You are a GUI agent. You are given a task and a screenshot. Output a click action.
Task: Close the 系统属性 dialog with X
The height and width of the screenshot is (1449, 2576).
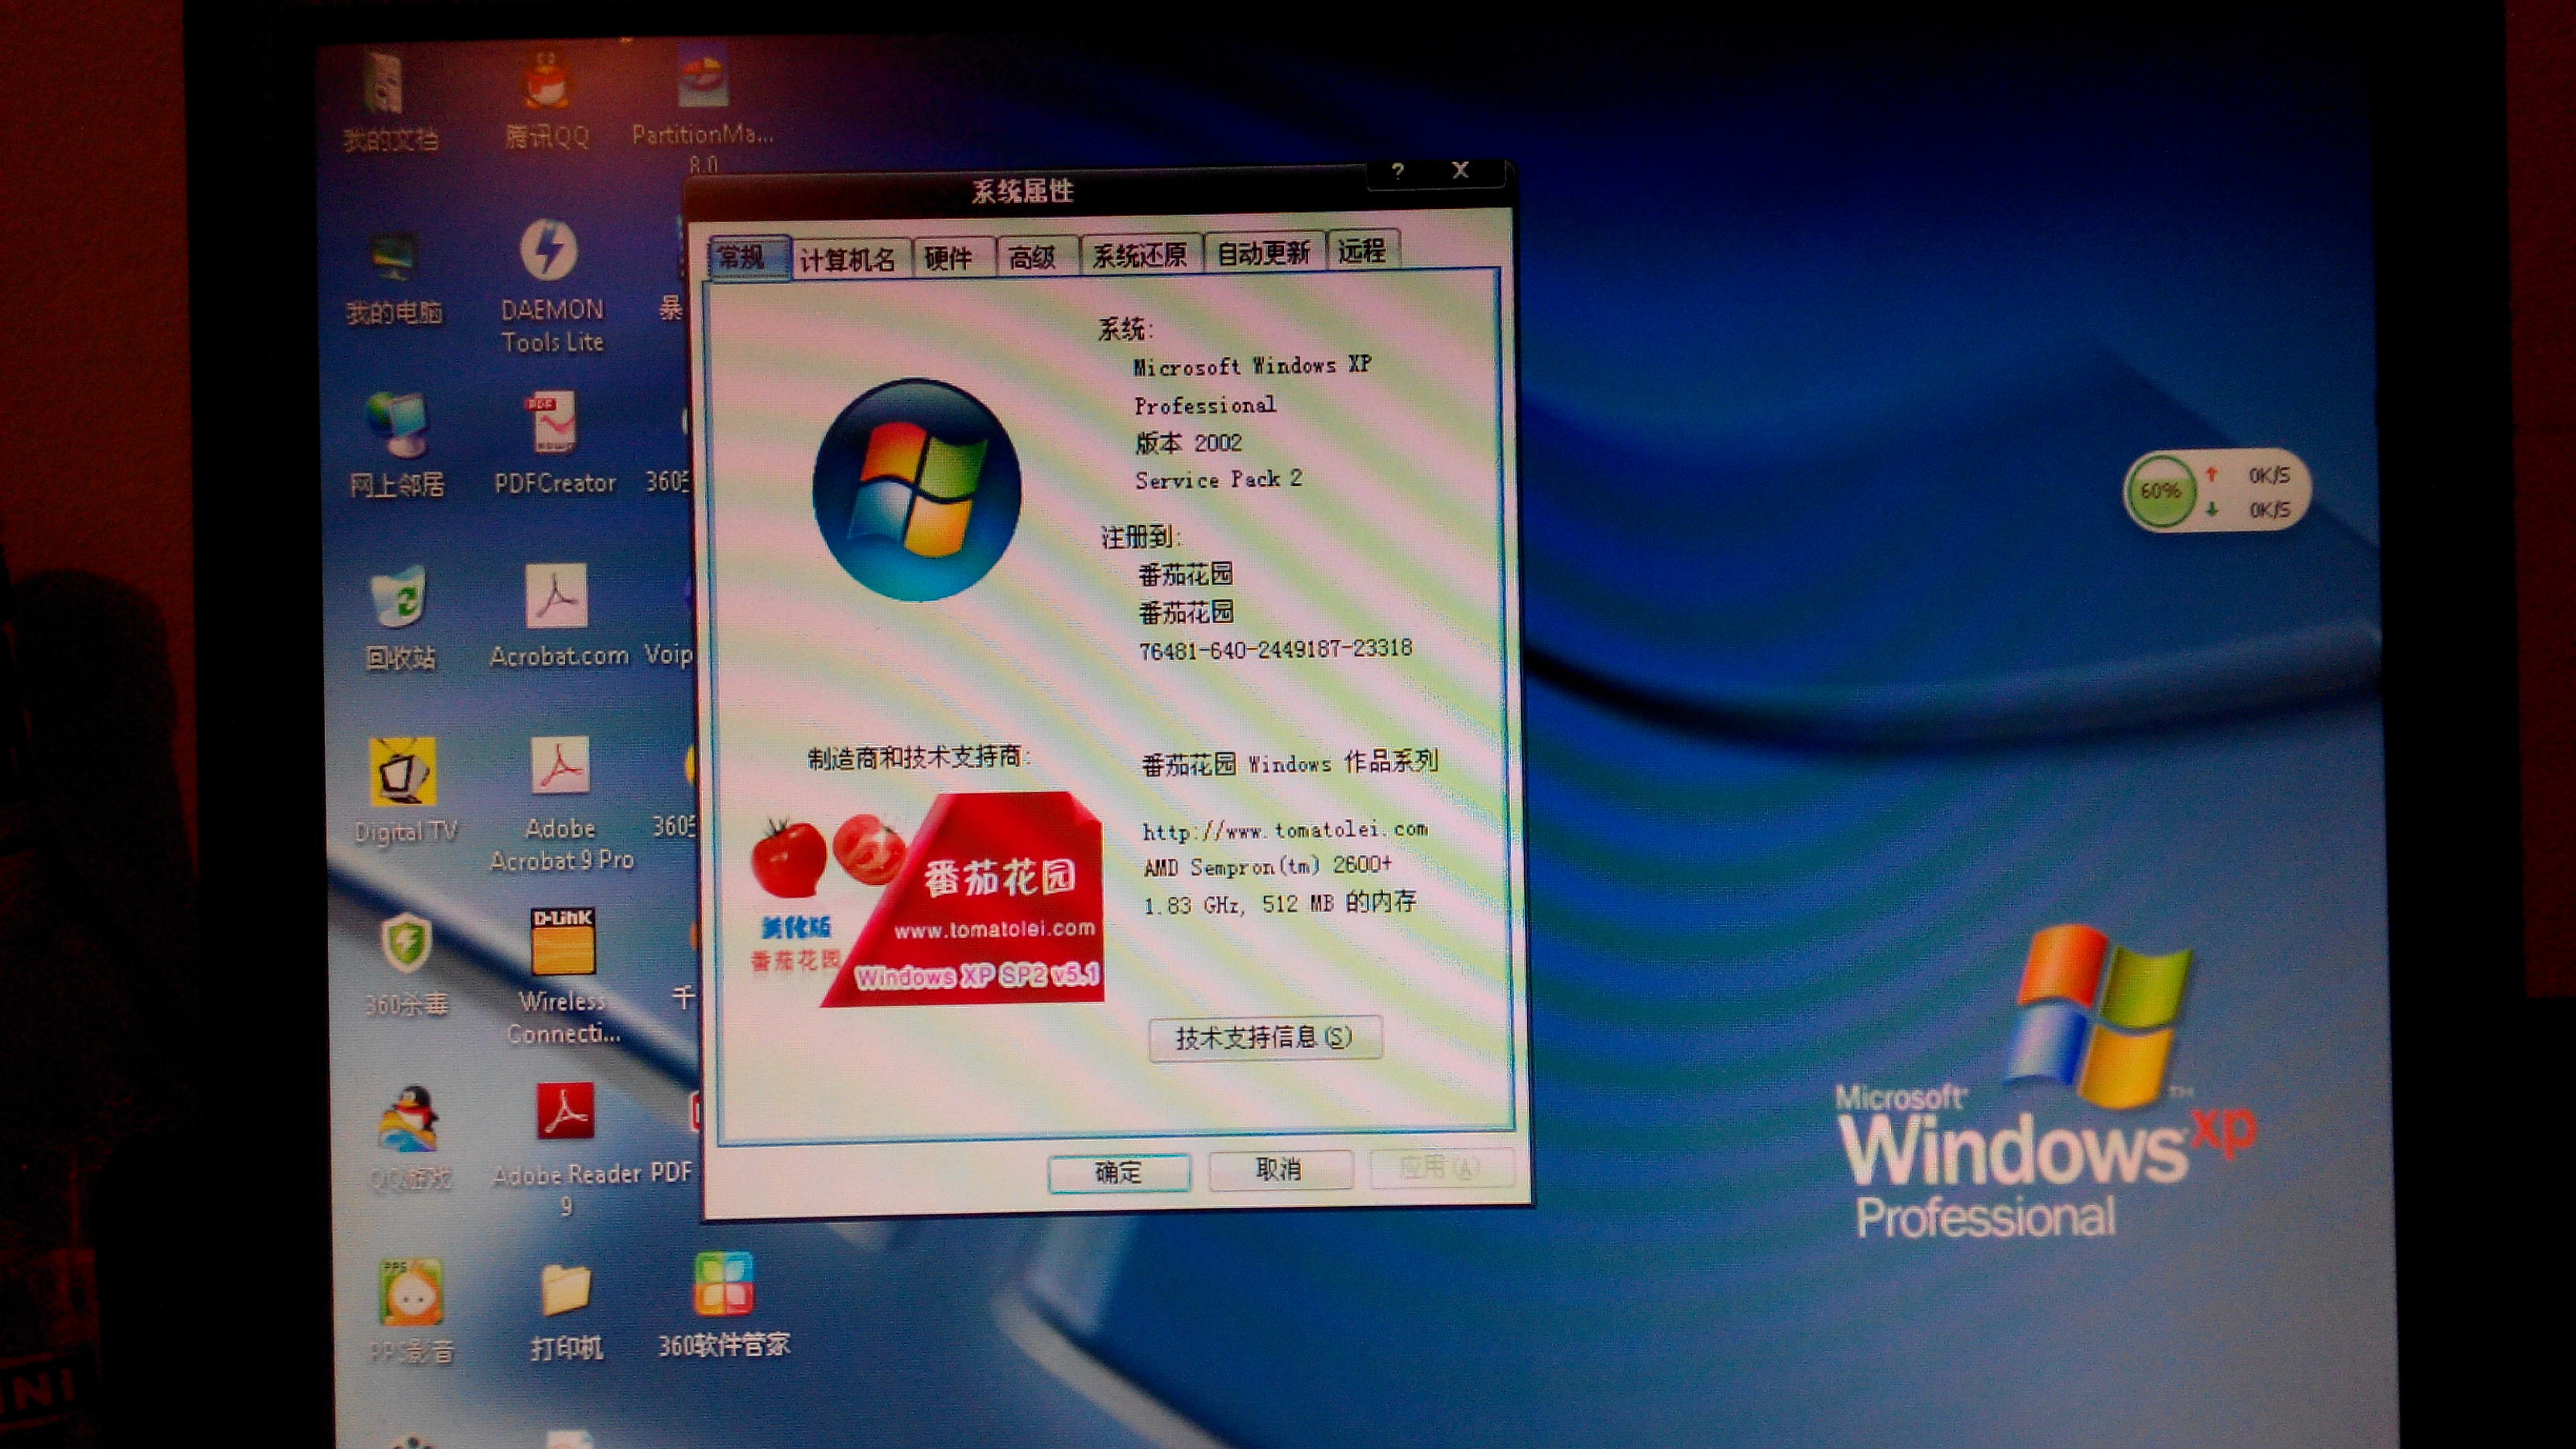click(x=1461, y=170)
